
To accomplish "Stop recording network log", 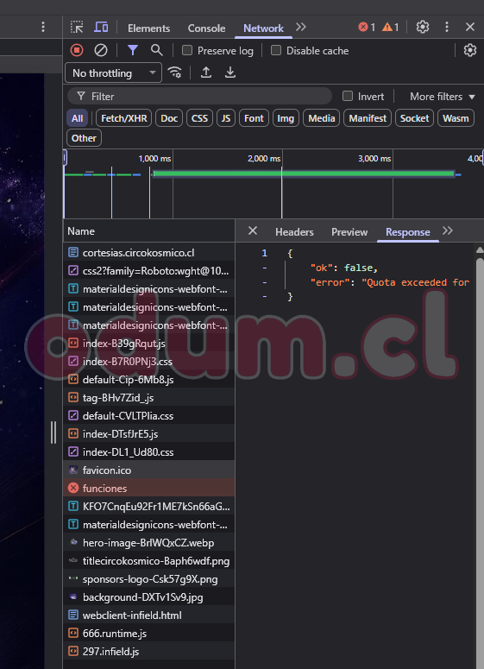I will pyautogui.click(x=77, y=50).
